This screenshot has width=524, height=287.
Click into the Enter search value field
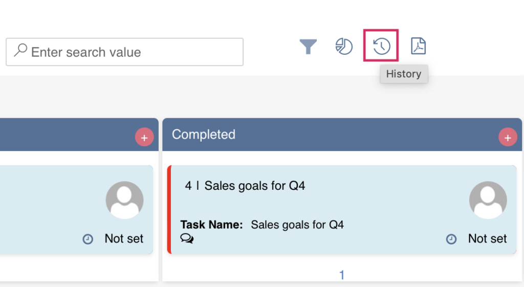pyautogui.click(x=124, y=52)
